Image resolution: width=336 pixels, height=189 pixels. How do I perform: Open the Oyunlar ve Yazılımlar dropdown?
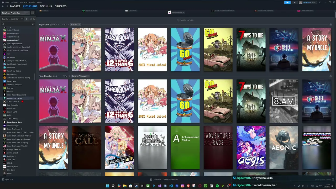[12, 19]
